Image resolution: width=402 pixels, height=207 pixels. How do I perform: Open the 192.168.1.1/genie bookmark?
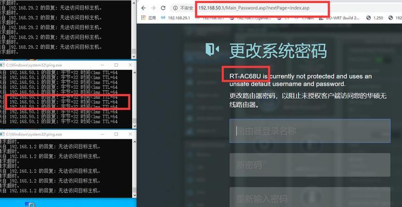[250, 18]
